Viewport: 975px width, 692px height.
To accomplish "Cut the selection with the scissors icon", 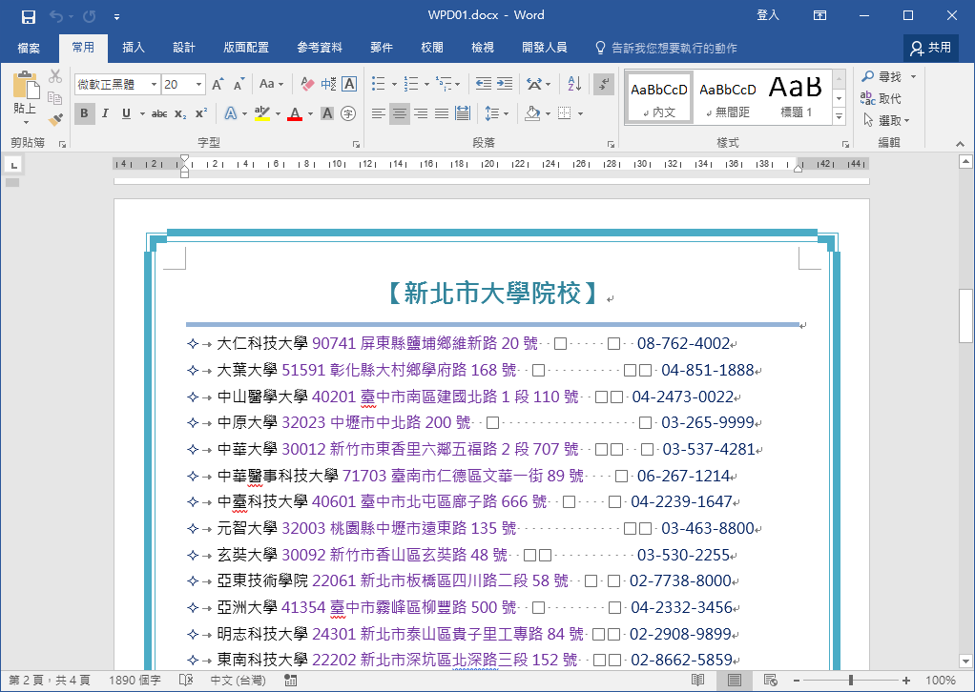I will pos(55,76).
